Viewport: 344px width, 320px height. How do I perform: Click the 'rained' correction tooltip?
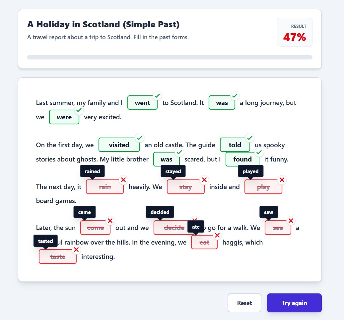92,171
